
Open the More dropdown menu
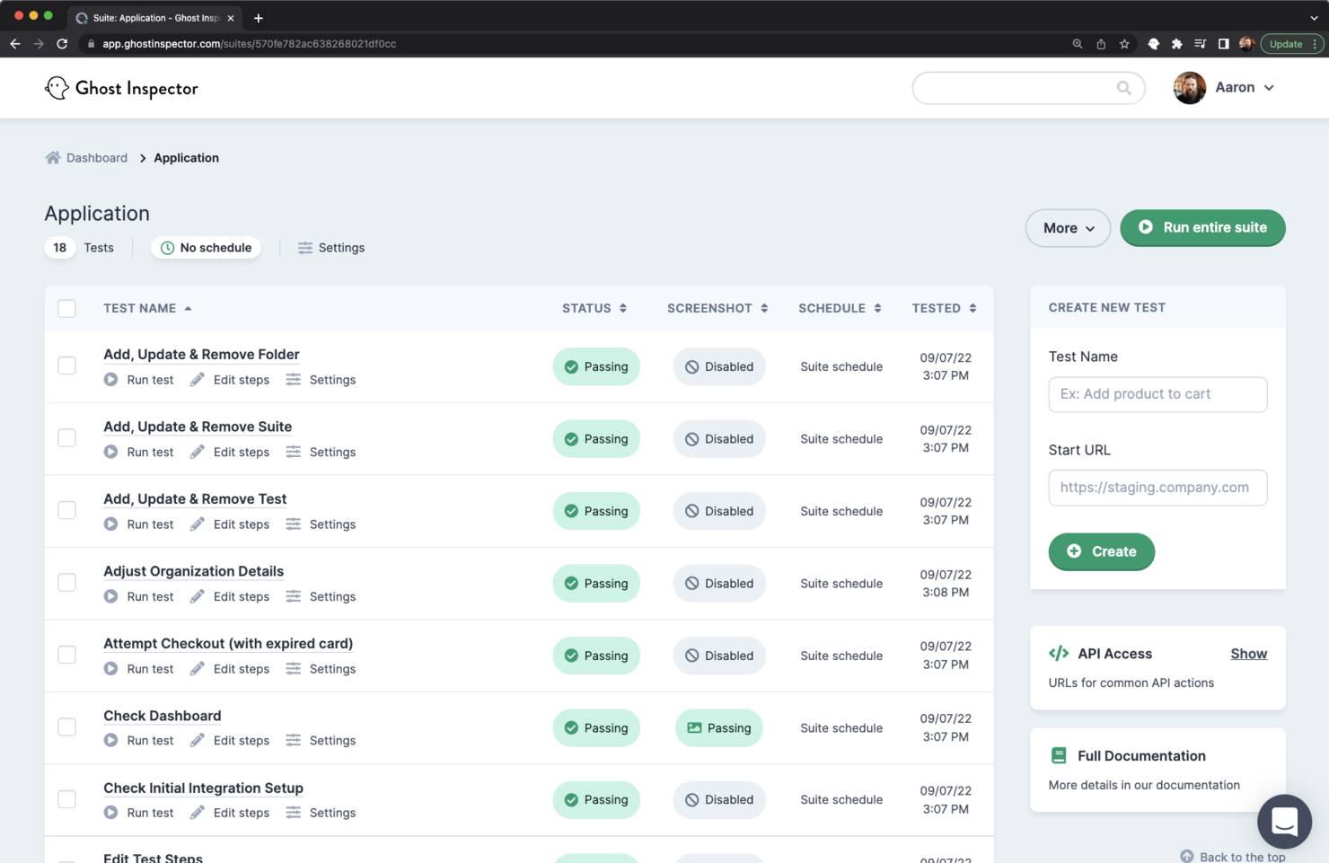click(x=1068, y=228)
